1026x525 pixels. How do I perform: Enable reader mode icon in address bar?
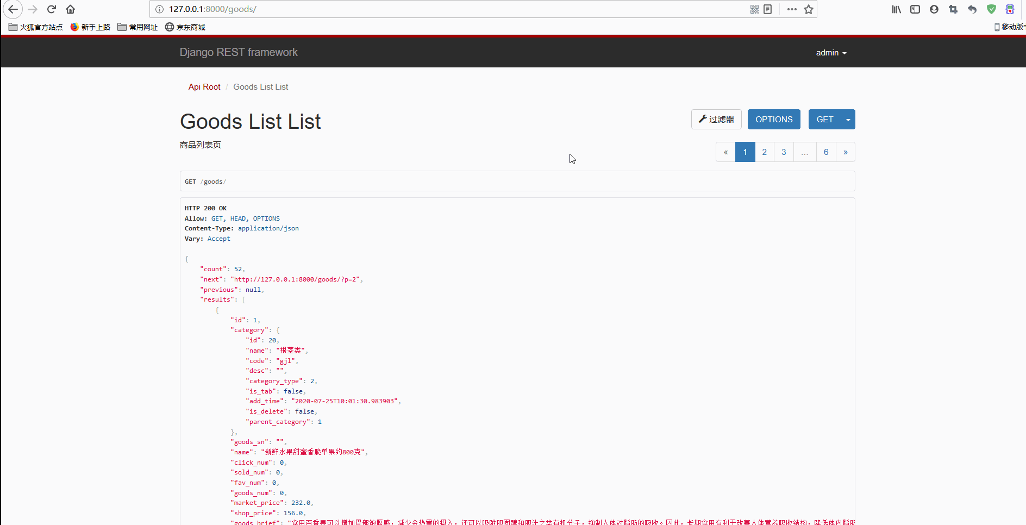pyautogui.click(x=767, y=9)
